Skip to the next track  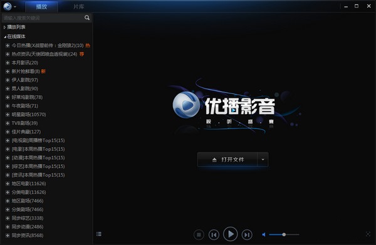(x=247, y=235)
